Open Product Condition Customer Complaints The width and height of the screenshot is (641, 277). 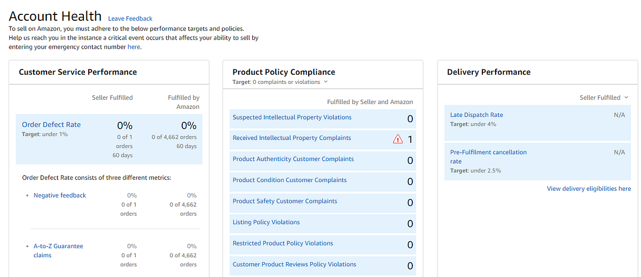(x=290, y=180)
